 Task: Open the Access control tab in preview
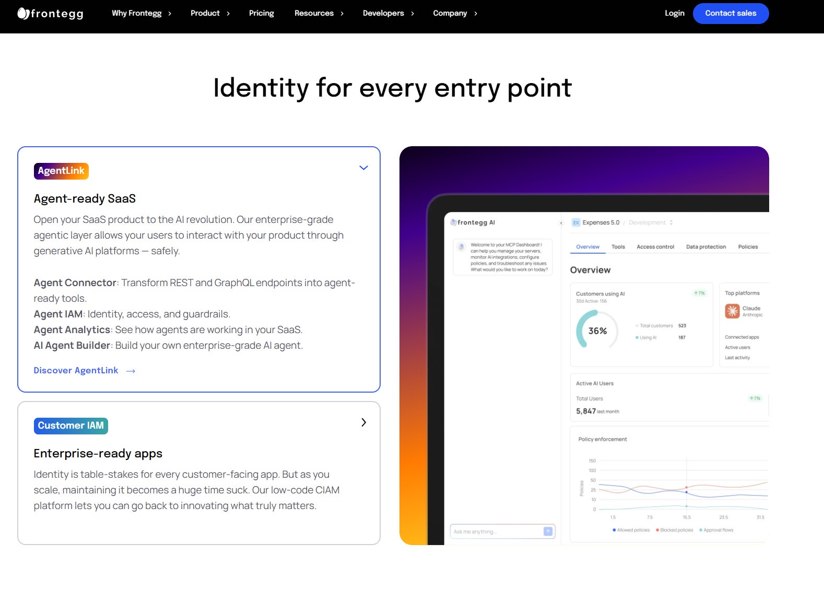tap(655, 247)
